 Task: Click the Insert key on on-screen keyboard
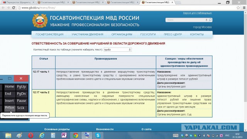[x=9, y=101]
